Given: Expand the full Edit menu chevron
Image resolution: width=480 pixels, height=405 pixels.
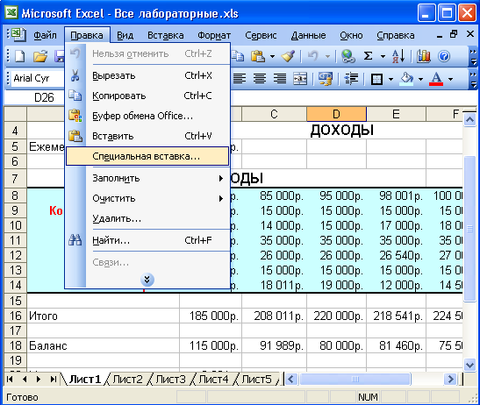Looking at the screenshot, I should [x=147, y=280].
